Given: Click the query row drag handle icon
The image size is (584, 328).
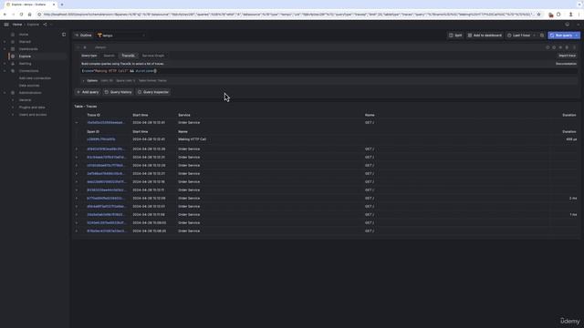Looking at the screenshot, I should 574,47.
